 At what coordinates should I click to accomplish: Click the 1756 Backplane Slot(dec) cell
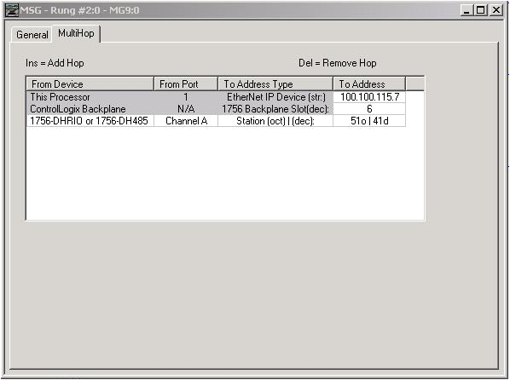coord(275,109)
